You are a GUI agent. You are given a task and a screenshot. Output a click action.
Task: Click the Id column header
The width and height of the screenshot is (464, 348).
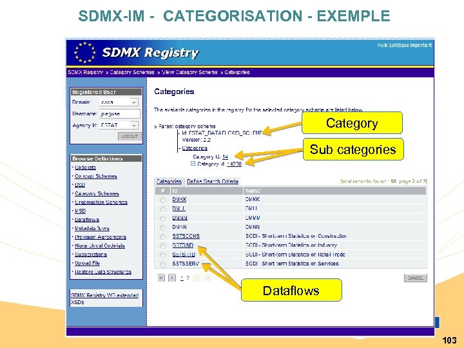coord(206,191)
